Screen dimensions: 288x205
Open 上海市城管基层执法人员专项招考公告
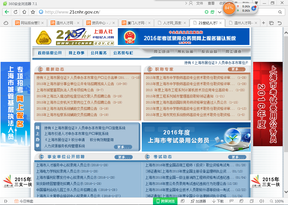tap(65, 90)
